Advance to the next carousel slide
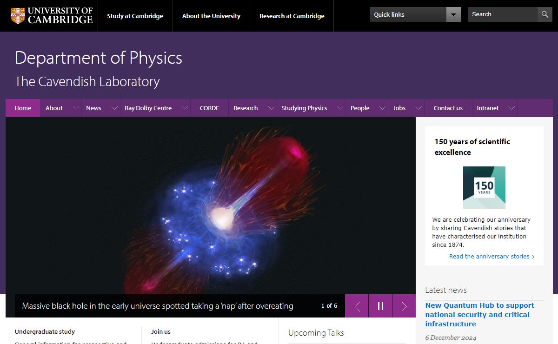This screenshot has height=344, width=558. click(404, 306)
